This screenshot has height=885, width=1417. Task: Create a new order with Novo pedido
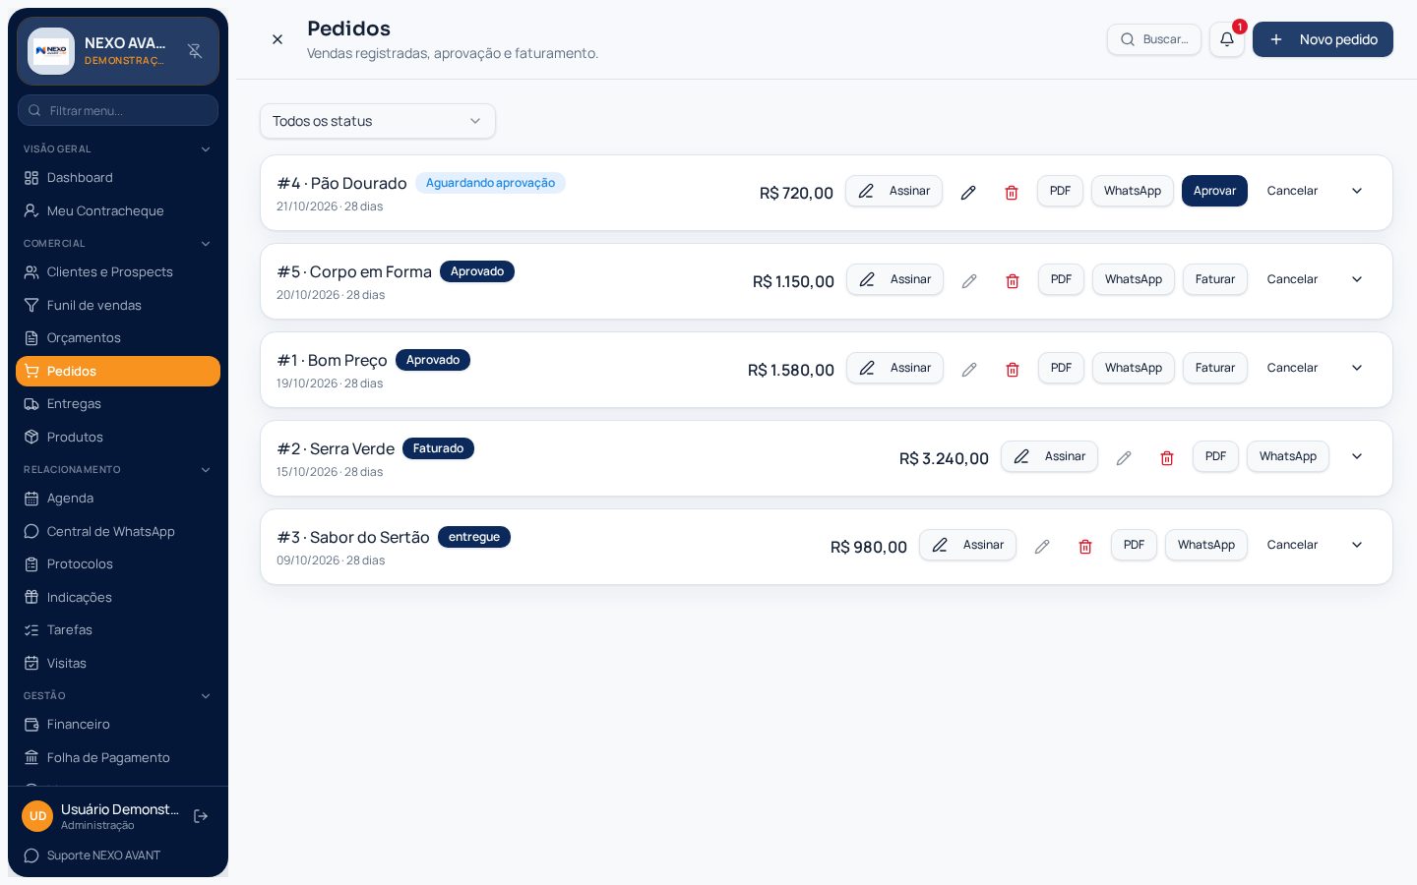1323,39
